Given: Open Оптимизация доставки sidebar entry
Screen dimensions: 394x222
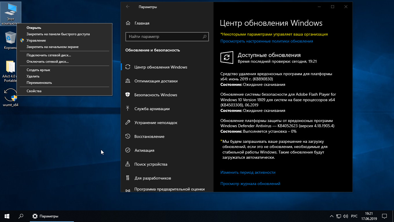Looking at the screenshot, I should [167, 81].
